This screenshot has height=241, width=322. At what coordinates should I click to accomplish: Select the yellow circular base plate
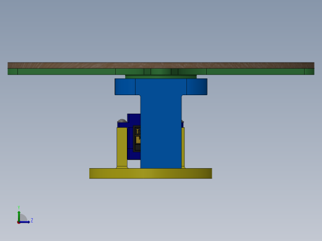(150, 174)
